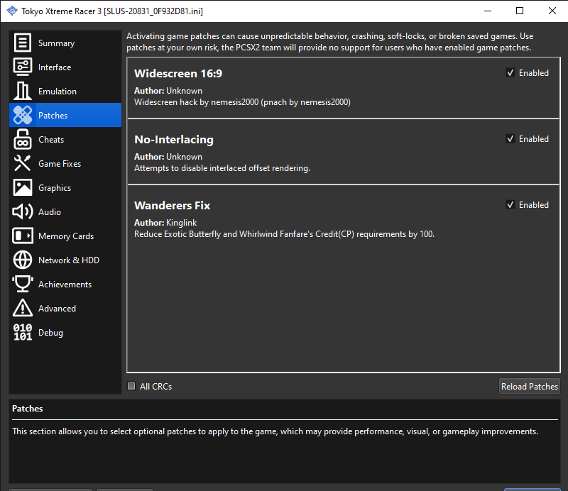Open the Summary settings page
The width and height of the screenshot is (568, 491).
[65, 43]
